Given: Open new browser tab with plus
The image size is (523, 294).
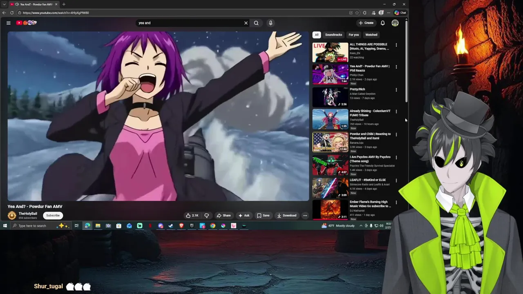Looking at the screenshot, I should tap(64, 4).
